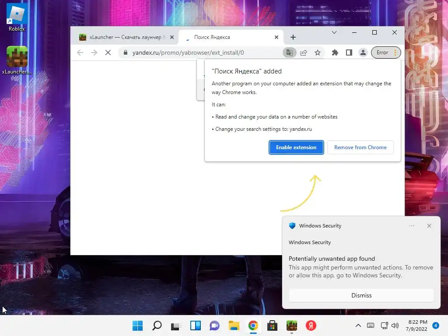
Task: Open Task View on taskbar
Action: [176, 325]
